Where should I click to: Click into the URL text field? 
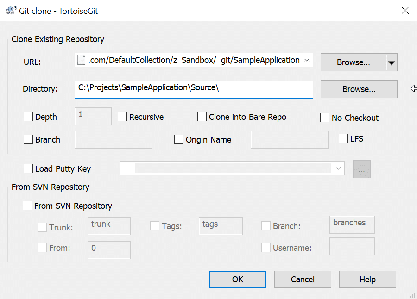point(195,60)
